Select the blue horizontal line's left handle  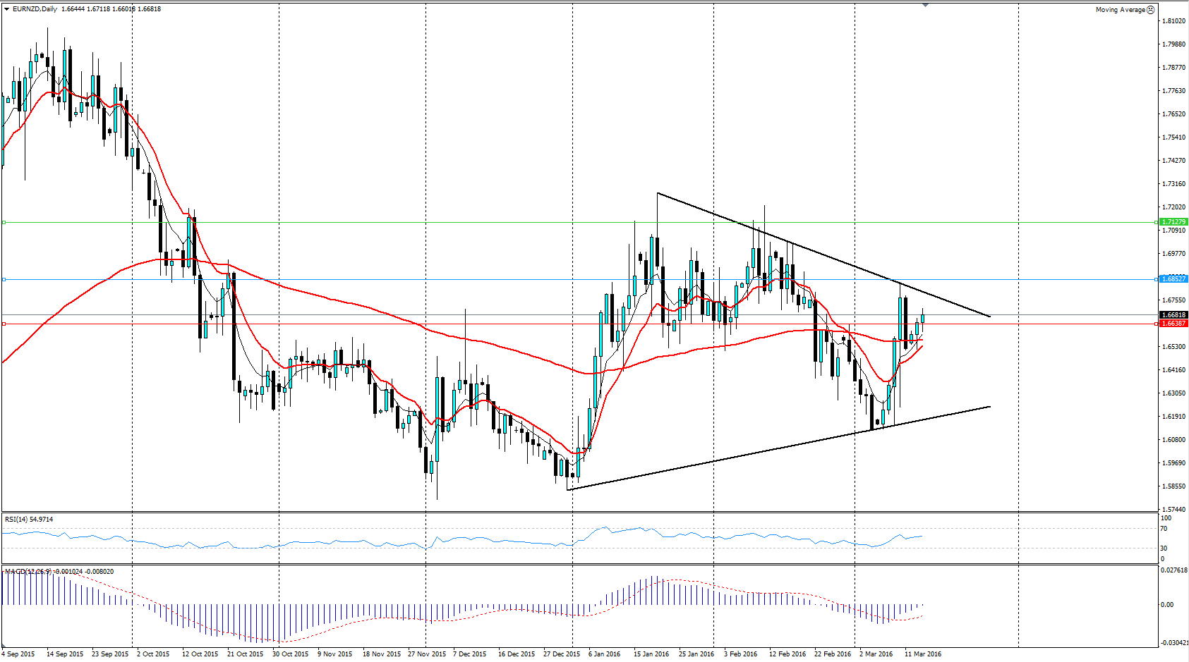4,280
